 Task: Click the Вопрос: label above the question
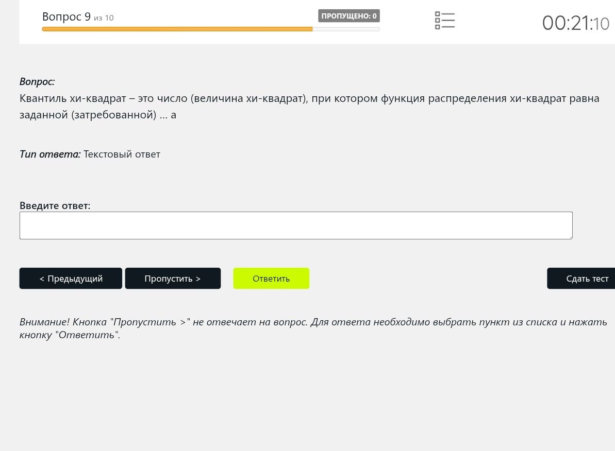(37, 81)
